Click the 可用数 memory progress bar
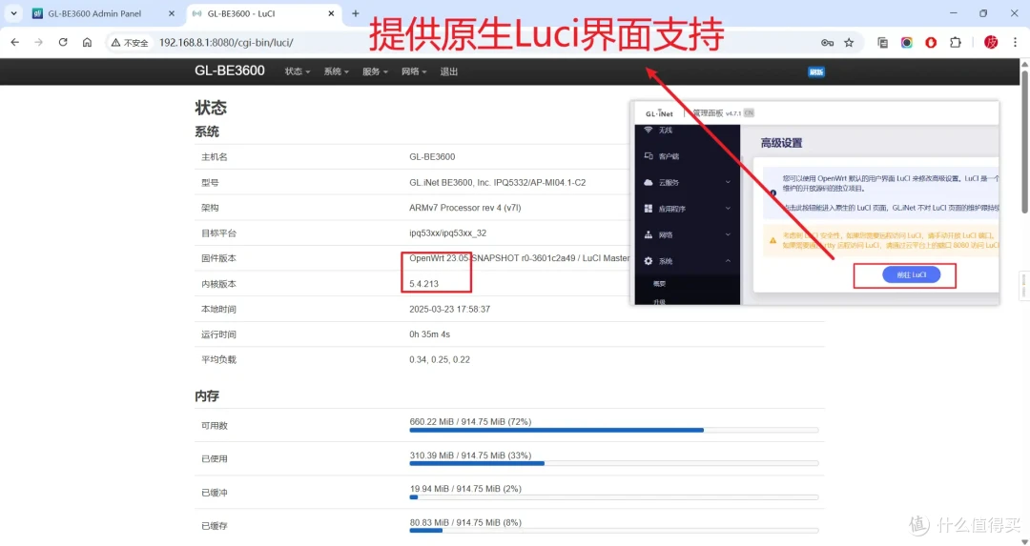Viewport: 1030px width, 546px height. [x=613, y=431]
